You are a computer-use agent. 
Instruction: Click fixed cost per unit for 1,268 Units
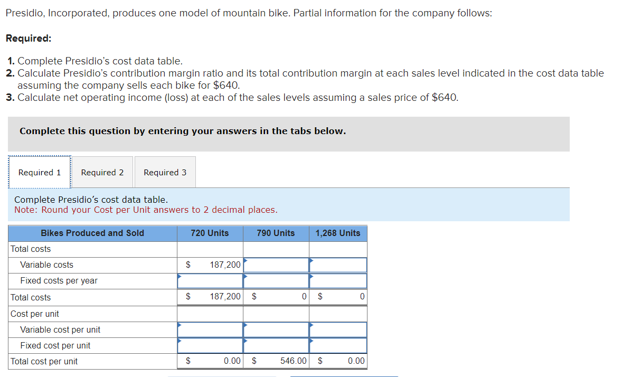pos(338,346)
